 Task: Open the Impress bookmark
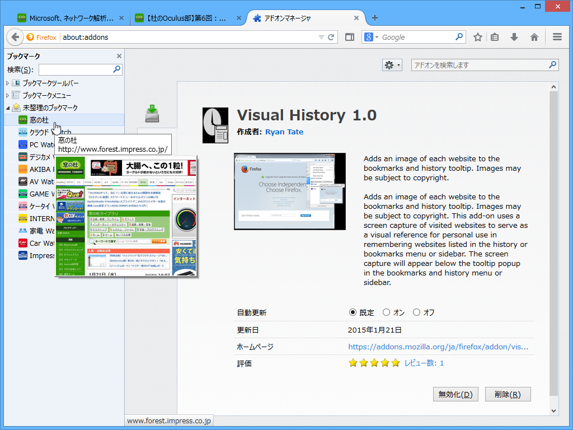pos(36,255)
